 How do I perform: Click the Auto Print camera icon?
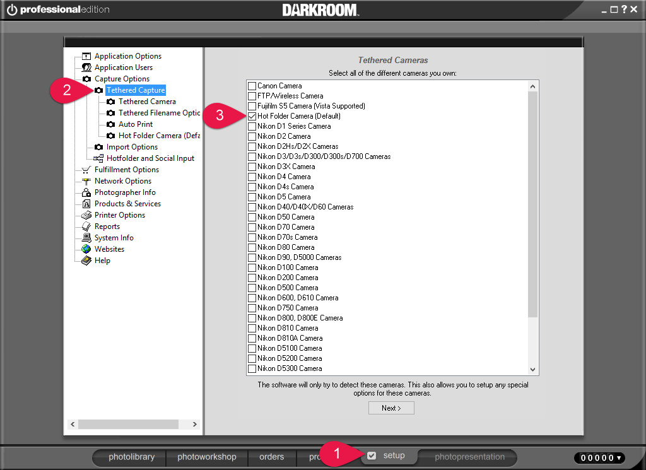110,124
